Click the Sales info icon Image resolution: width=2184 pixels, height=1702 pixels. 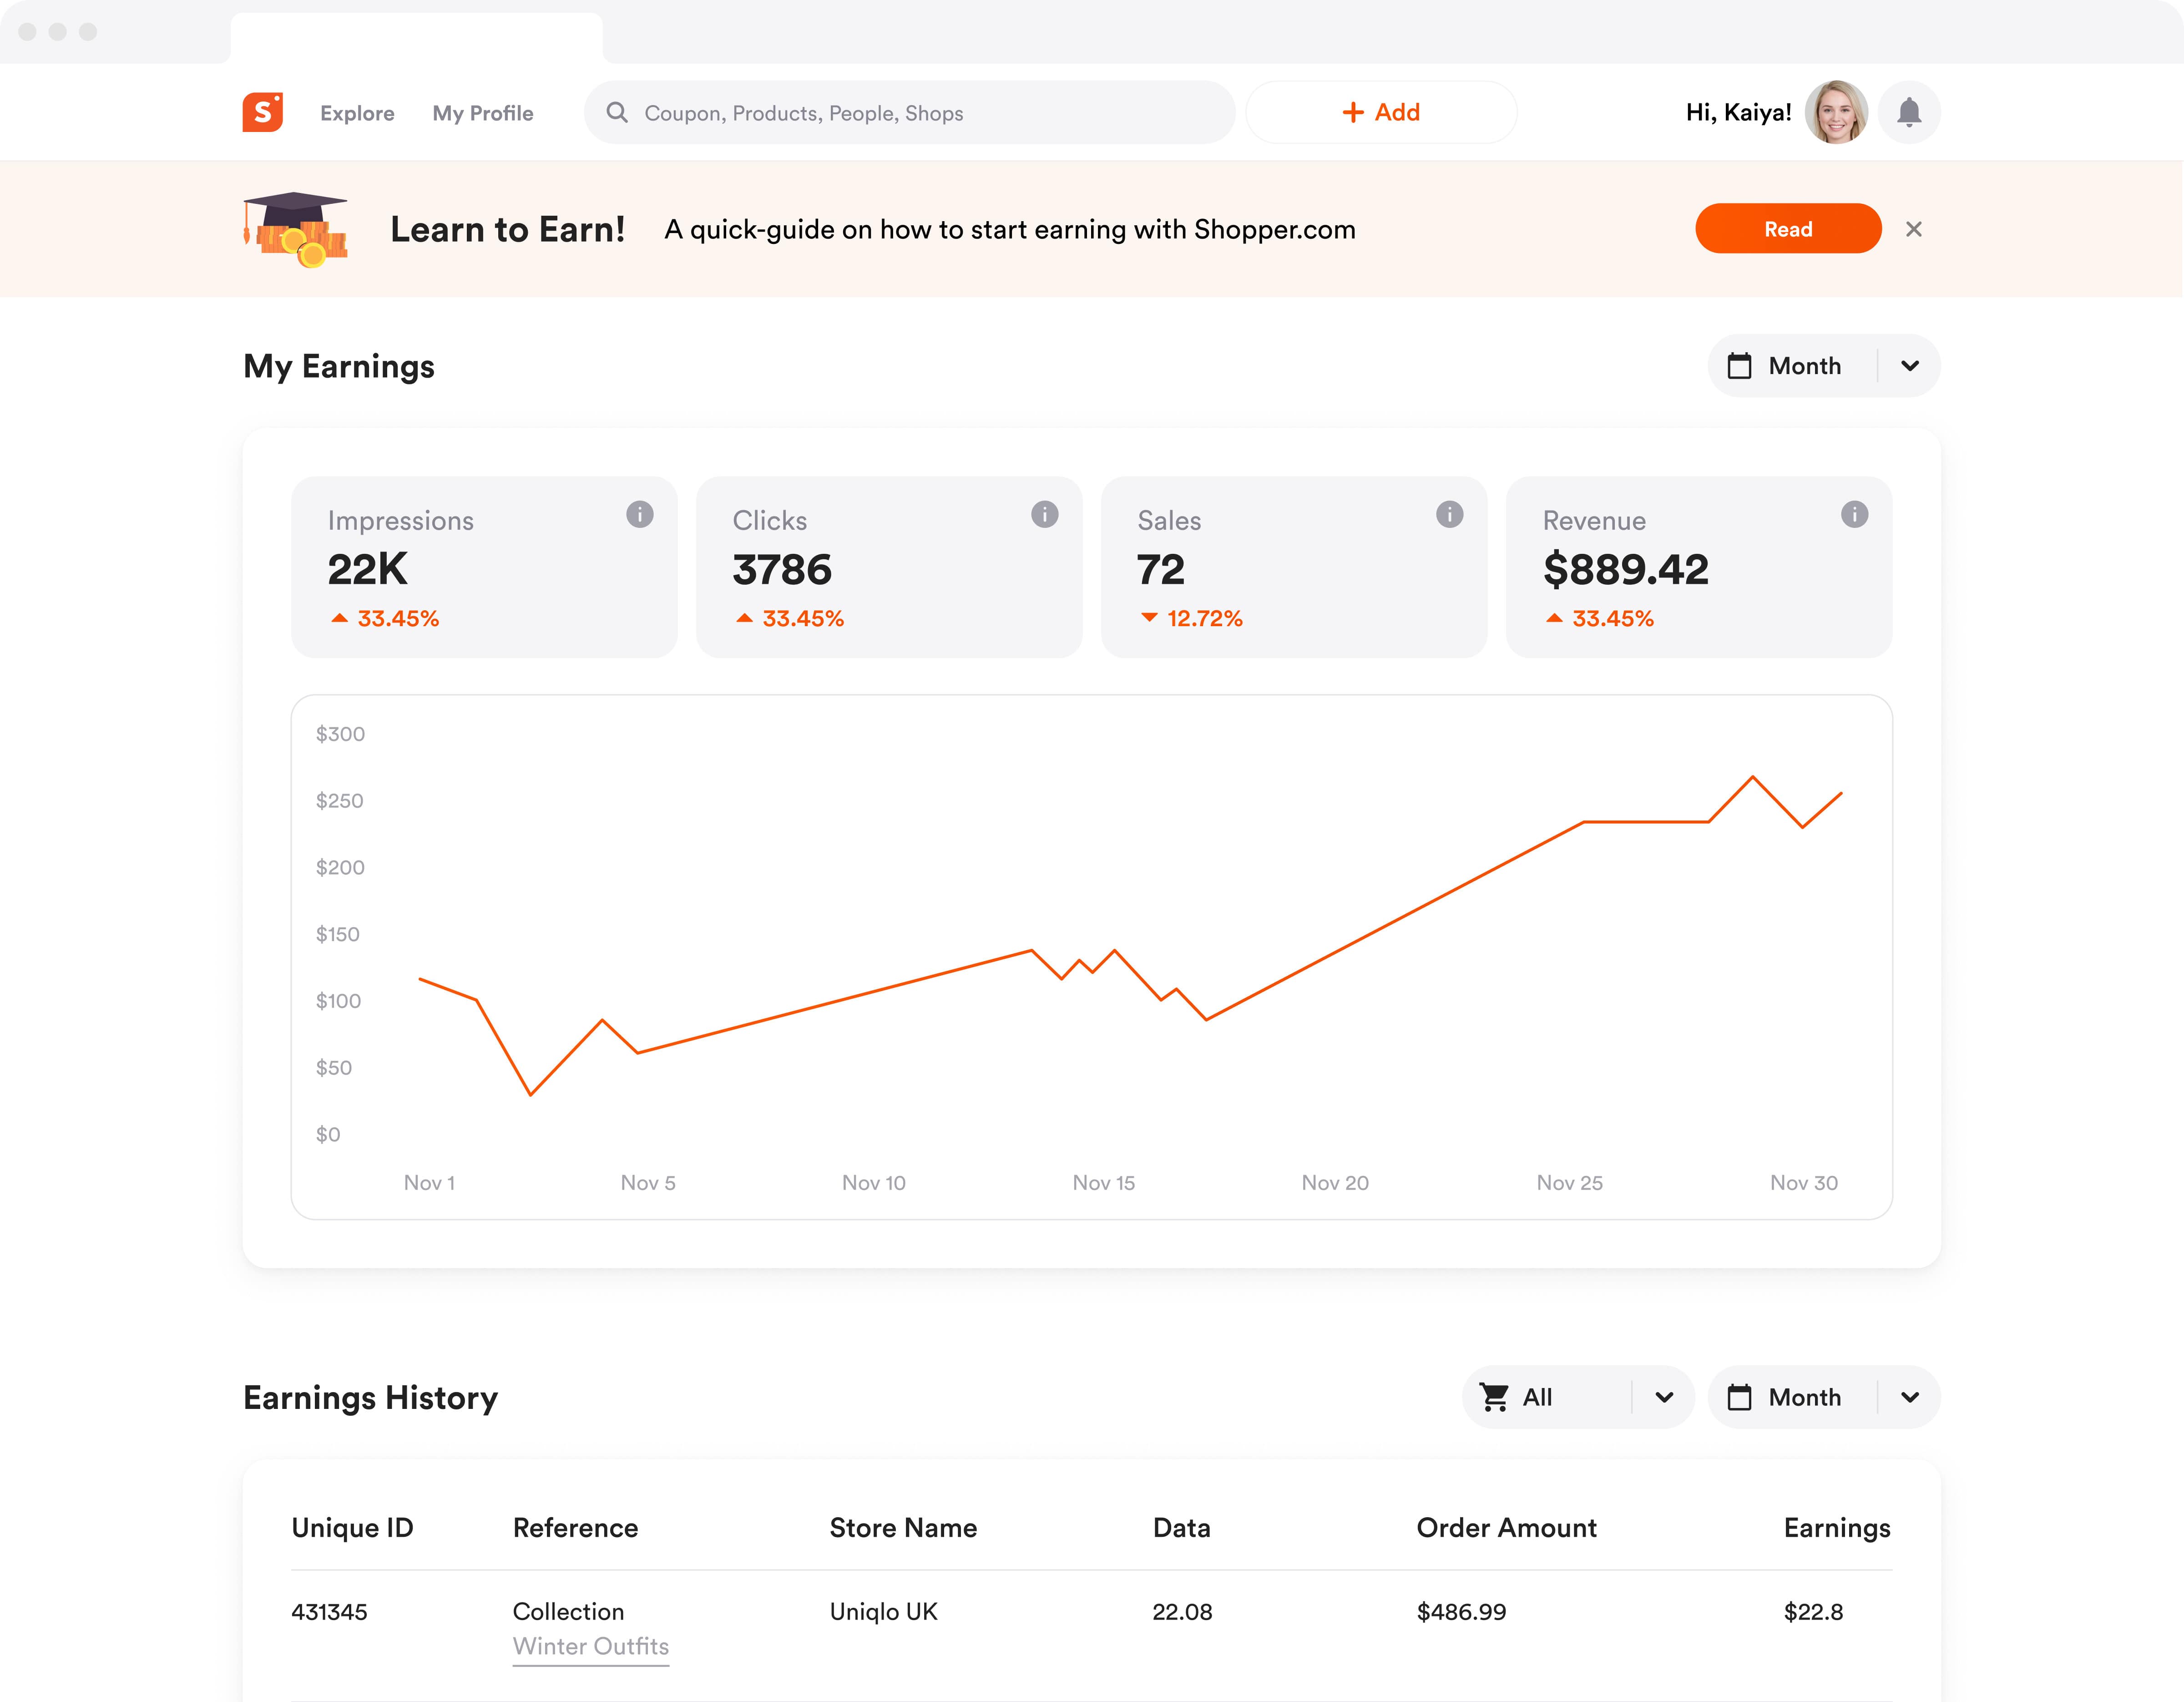(x=1449, y=514)
